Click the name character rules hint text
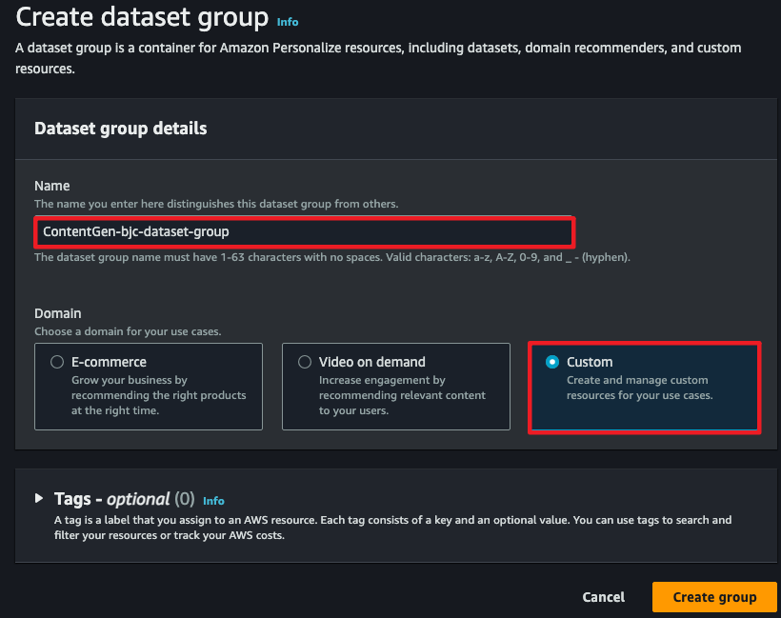 (x=332, y=257)
